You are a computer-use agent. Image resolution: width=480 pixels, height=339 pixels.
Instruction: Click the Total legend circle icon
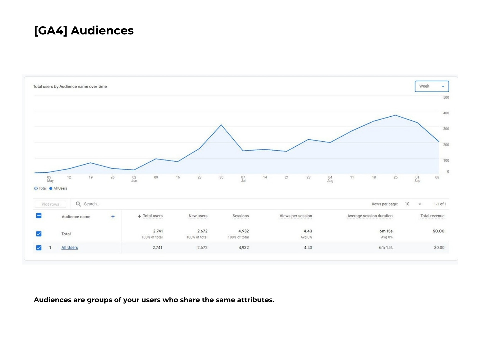(36, 188)
